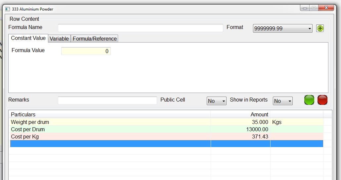Click the highlighted blue empty row
This screenshot has height=180, width=341.
tap(110, 144)
